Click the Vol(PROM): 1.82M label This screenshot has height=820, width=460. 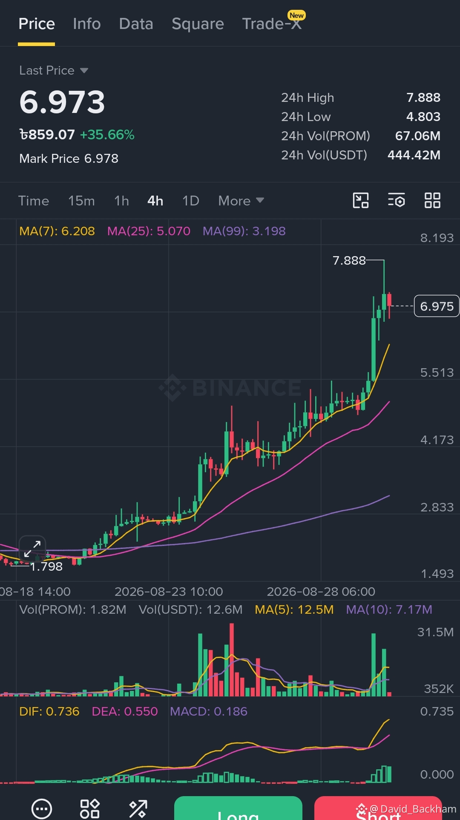[x=73, y=609]
